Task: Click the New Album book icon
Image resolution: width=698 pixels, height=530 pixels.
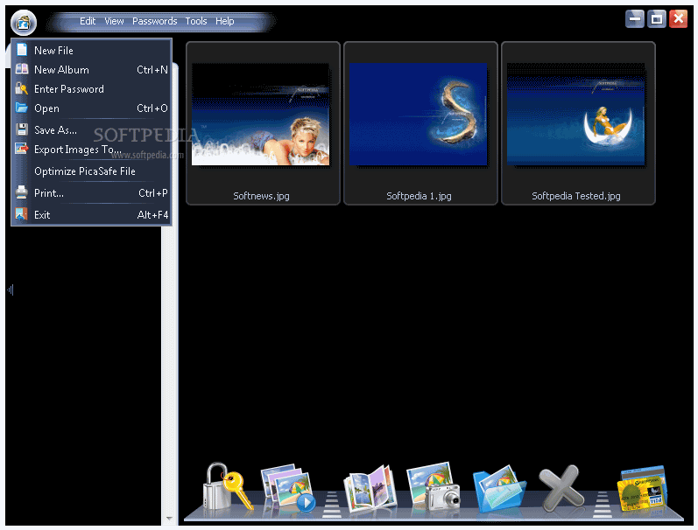Action: (x=22, y=69)
